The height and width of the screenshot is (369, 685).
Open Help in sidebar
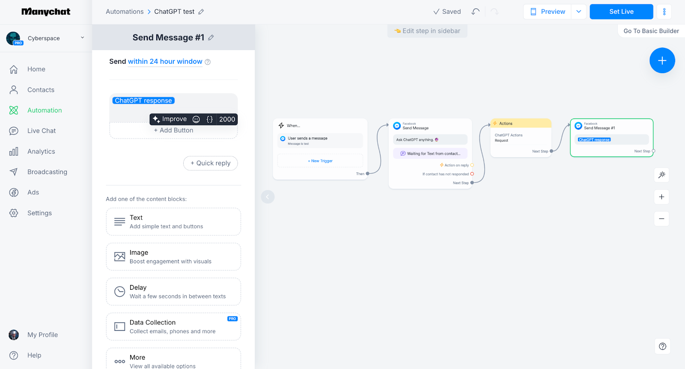tap(34, 355)
